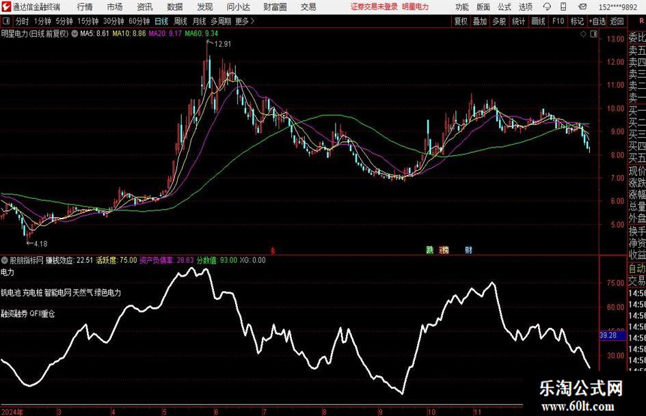Viewport: 646px width, 416px height.
Task: Open the mail envelope messages icon
Action: (582, 7)
